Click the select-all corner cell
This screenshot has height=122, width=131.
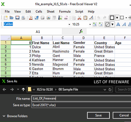[x=6, y=38]
